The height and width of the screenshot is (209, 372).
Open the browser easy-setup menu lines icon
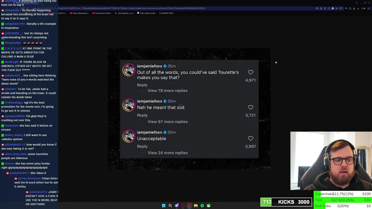click(369, 8)
